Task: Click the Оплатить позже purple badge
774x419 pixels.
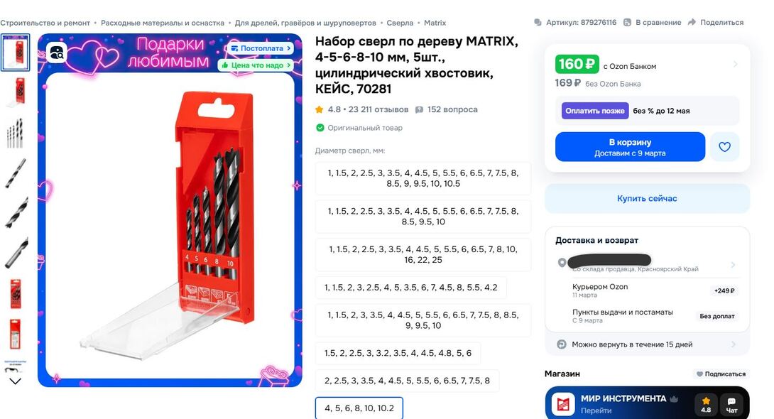Action: 595,111
